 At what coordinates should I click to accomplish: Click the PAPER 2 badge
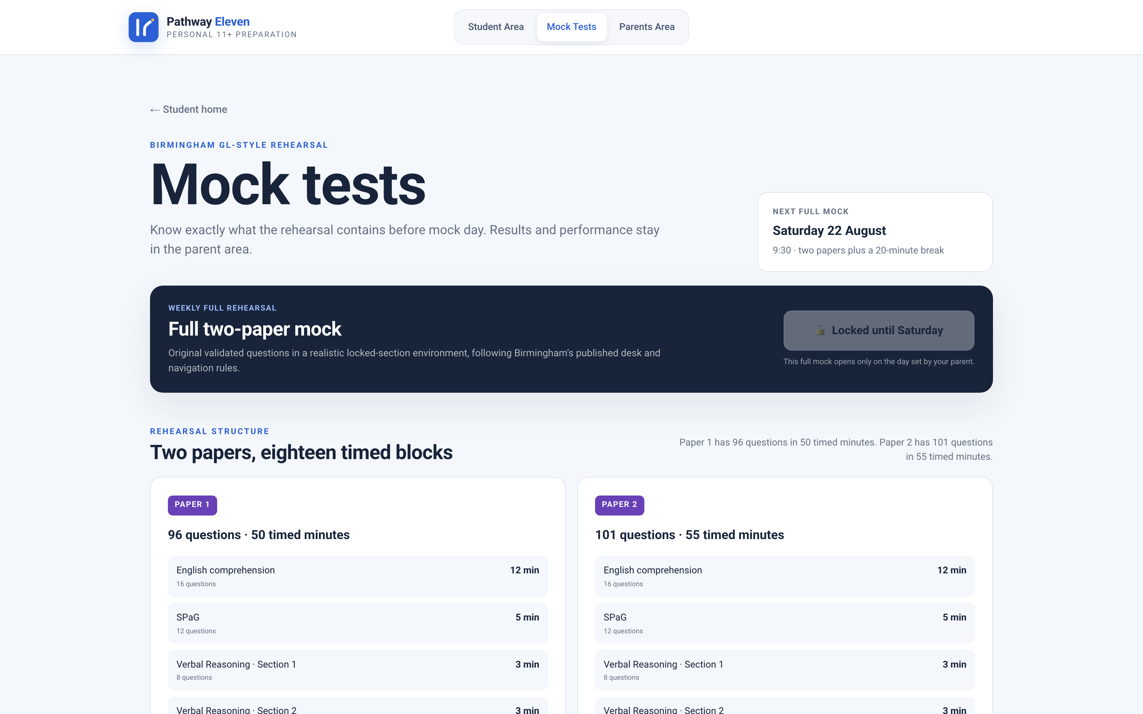coord(619,505)
